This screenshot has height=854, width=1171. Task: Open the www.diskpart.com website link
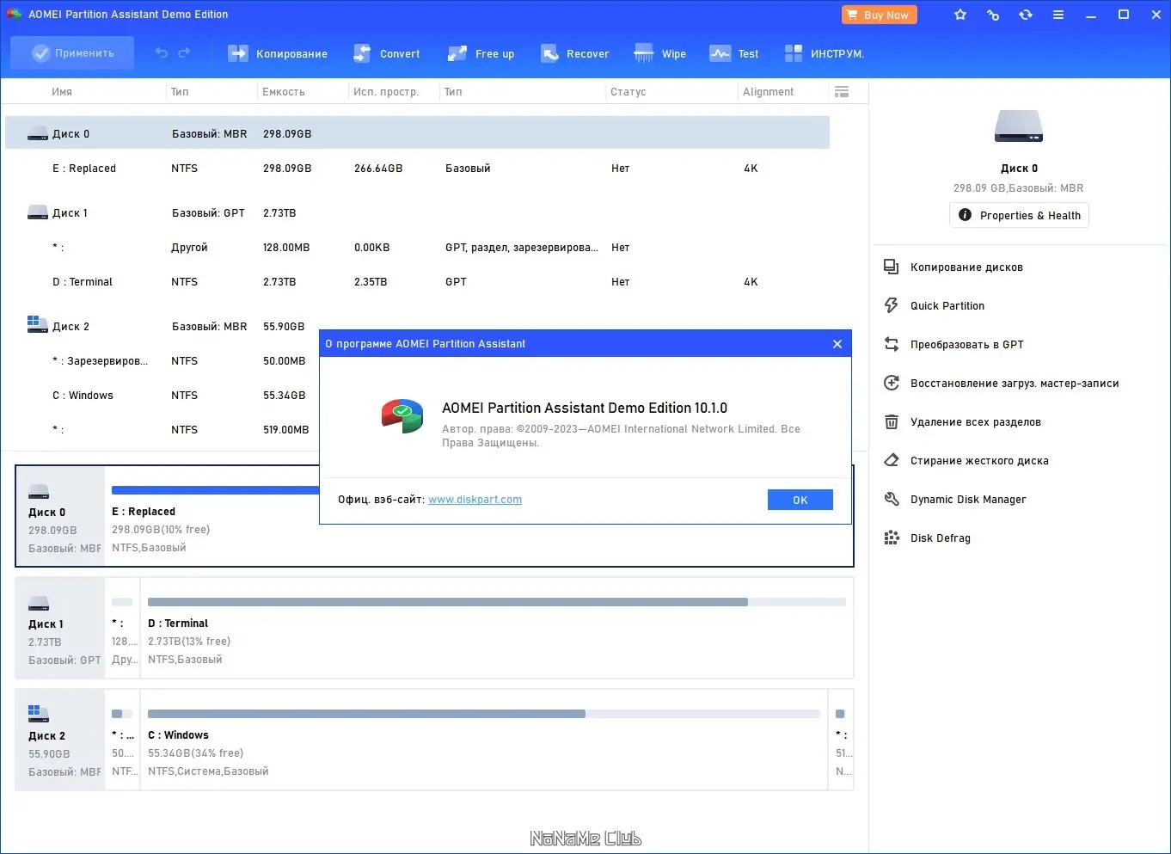pyautogui.click(x=475, y=500)
